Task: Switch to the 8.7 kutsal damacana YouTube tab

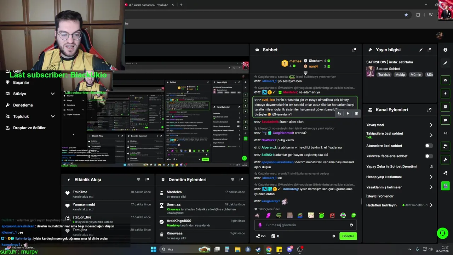Action: 149,5
